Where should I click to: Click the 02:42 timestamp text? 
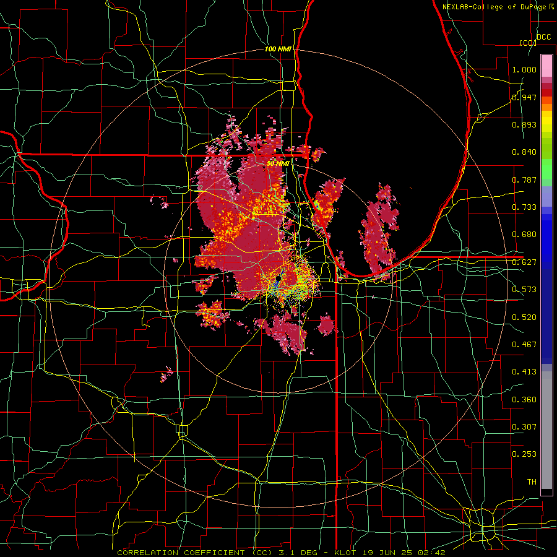pos(431,553)
